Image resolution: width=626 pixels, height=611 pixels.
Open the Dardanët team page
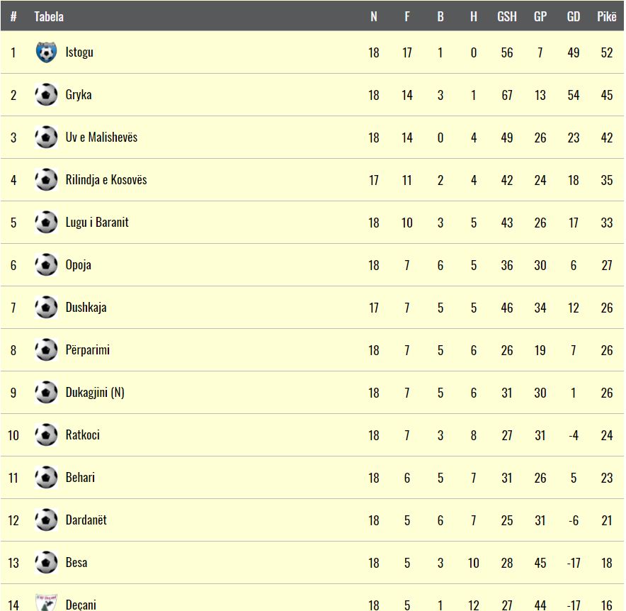point(86,520)
